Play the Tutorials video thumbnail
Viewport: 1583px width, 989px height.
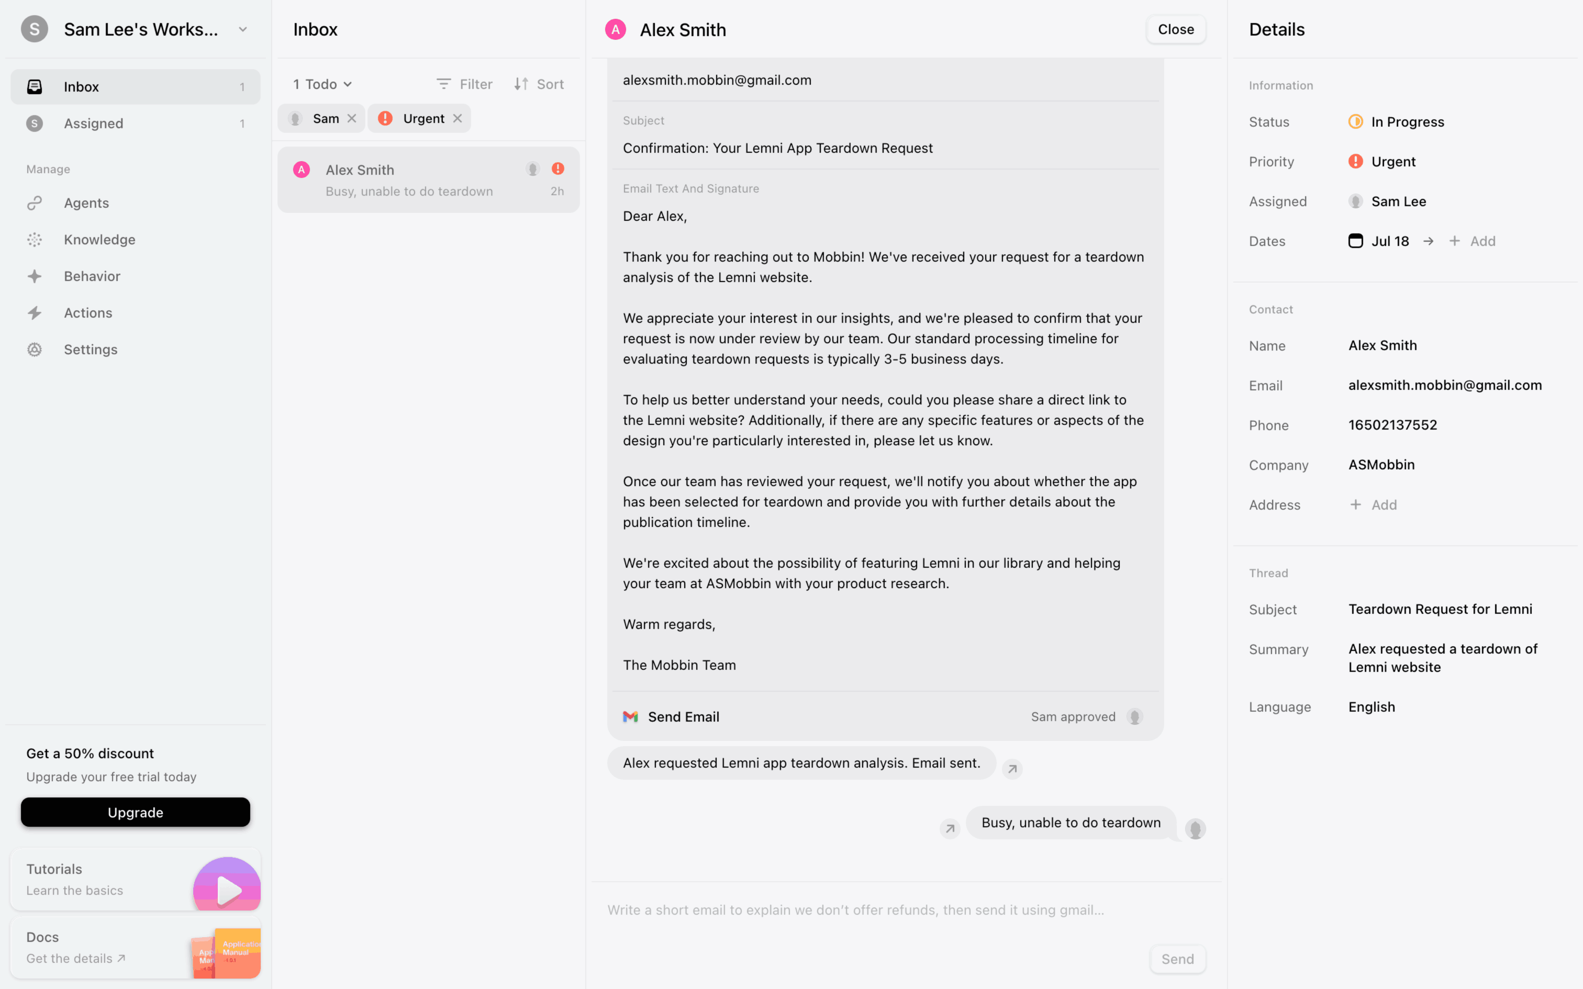[227, 889]
